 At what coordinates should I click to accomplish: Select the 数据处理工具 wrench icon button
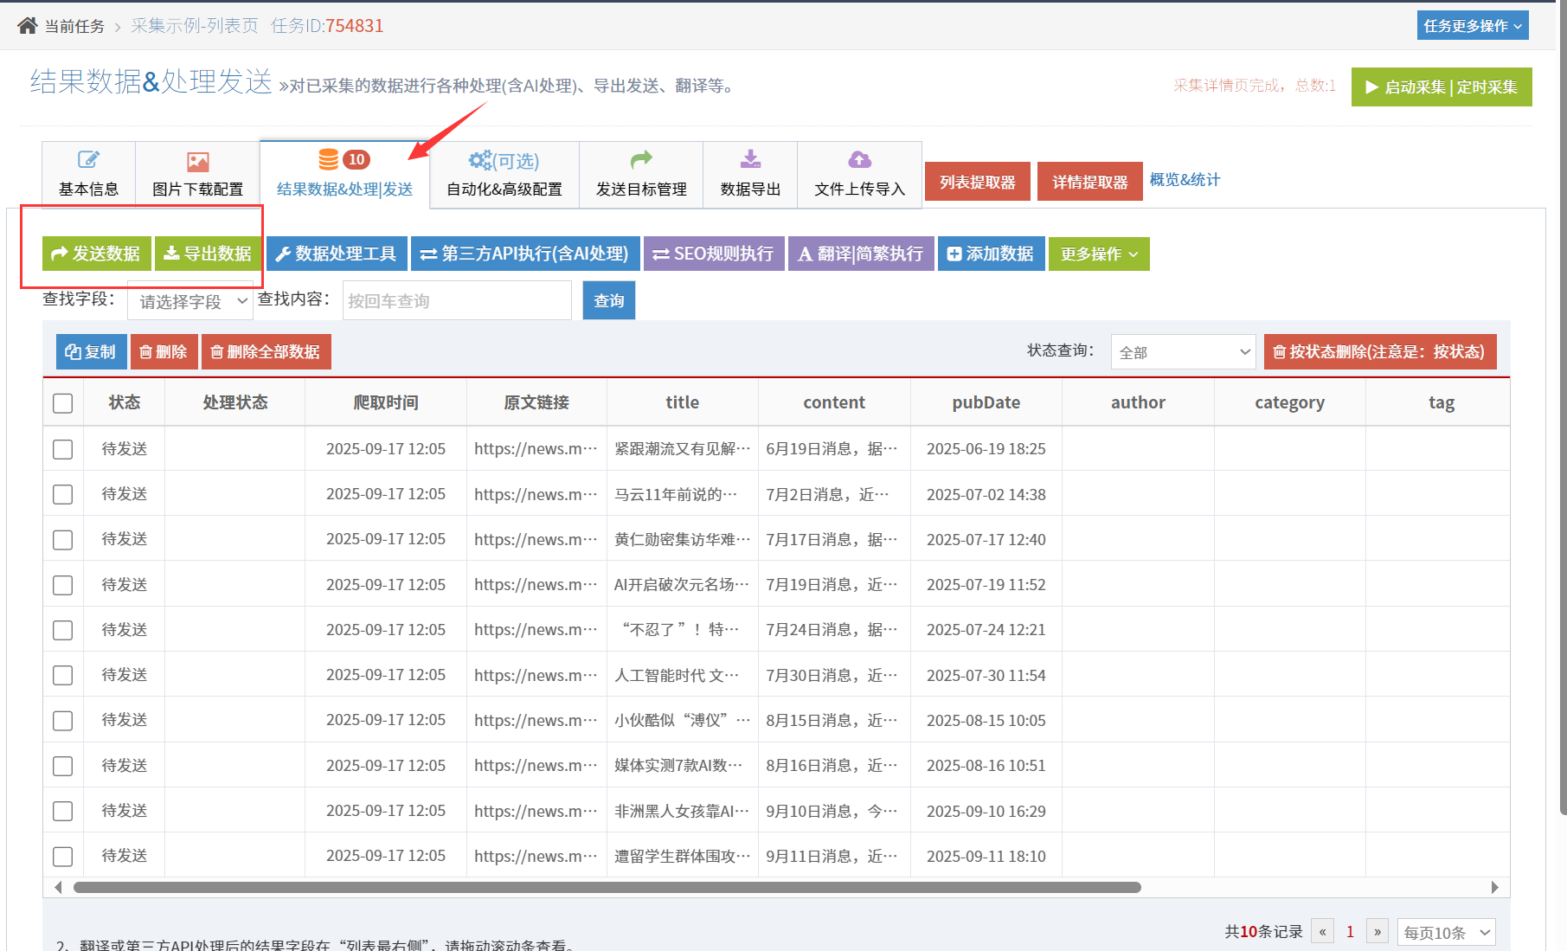336,254
